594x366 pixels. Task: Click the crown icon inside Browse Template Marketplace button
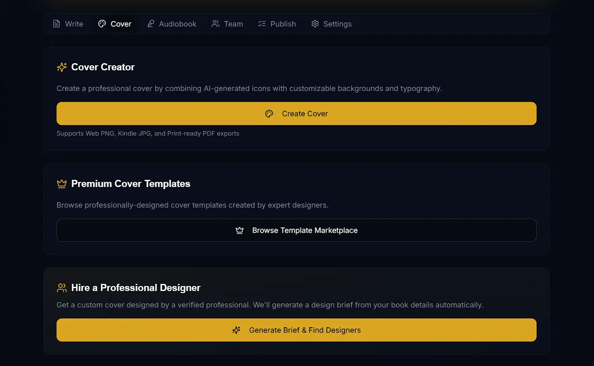click(240, 230)
